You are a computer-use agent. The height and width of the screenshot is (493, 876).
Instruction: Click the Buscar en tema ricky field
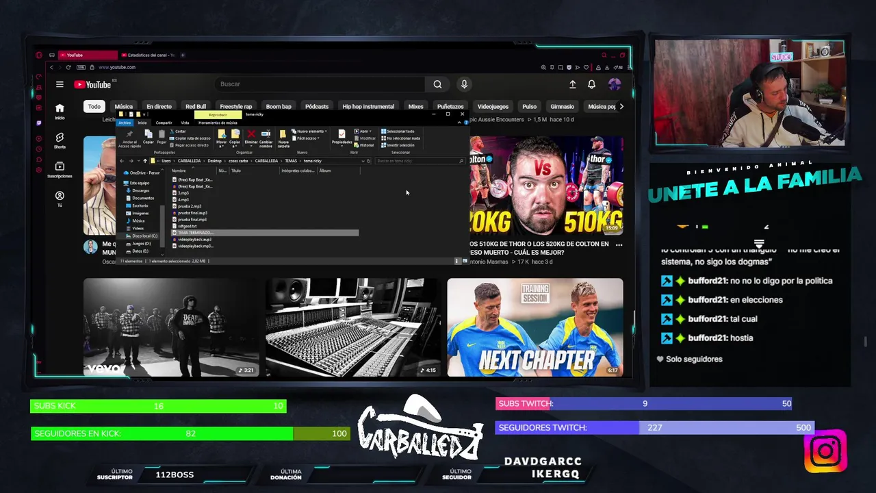pyautogui.click(x=420, y=161)
